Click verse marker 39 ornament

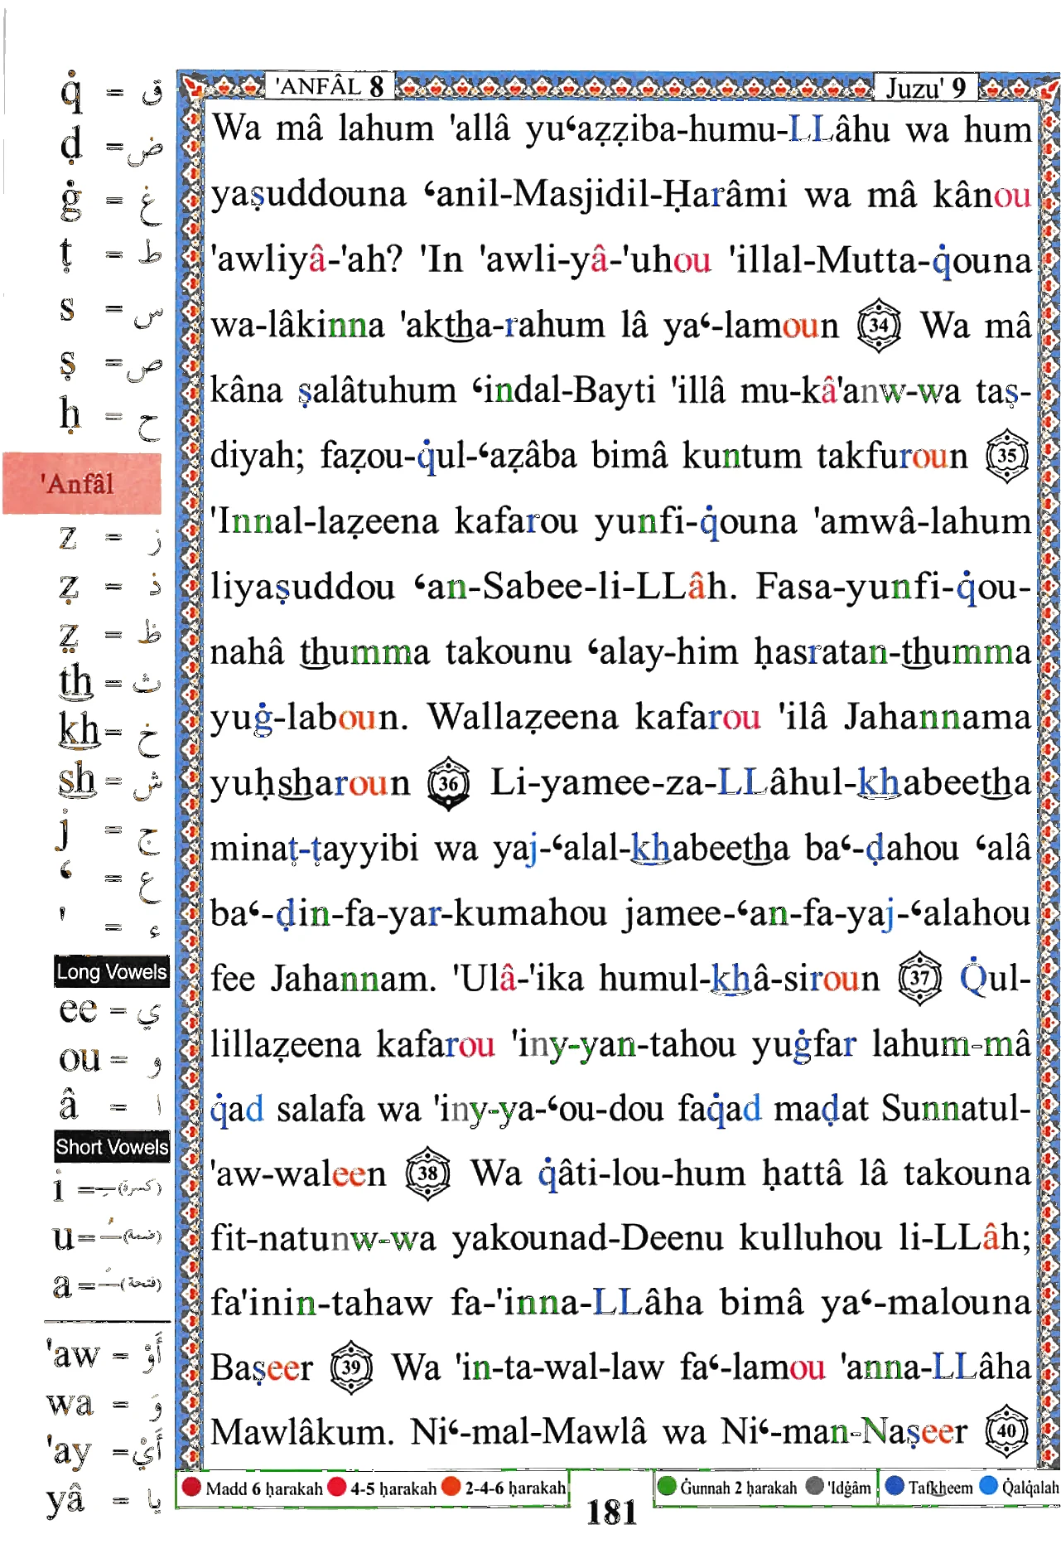click(351, 1367)
